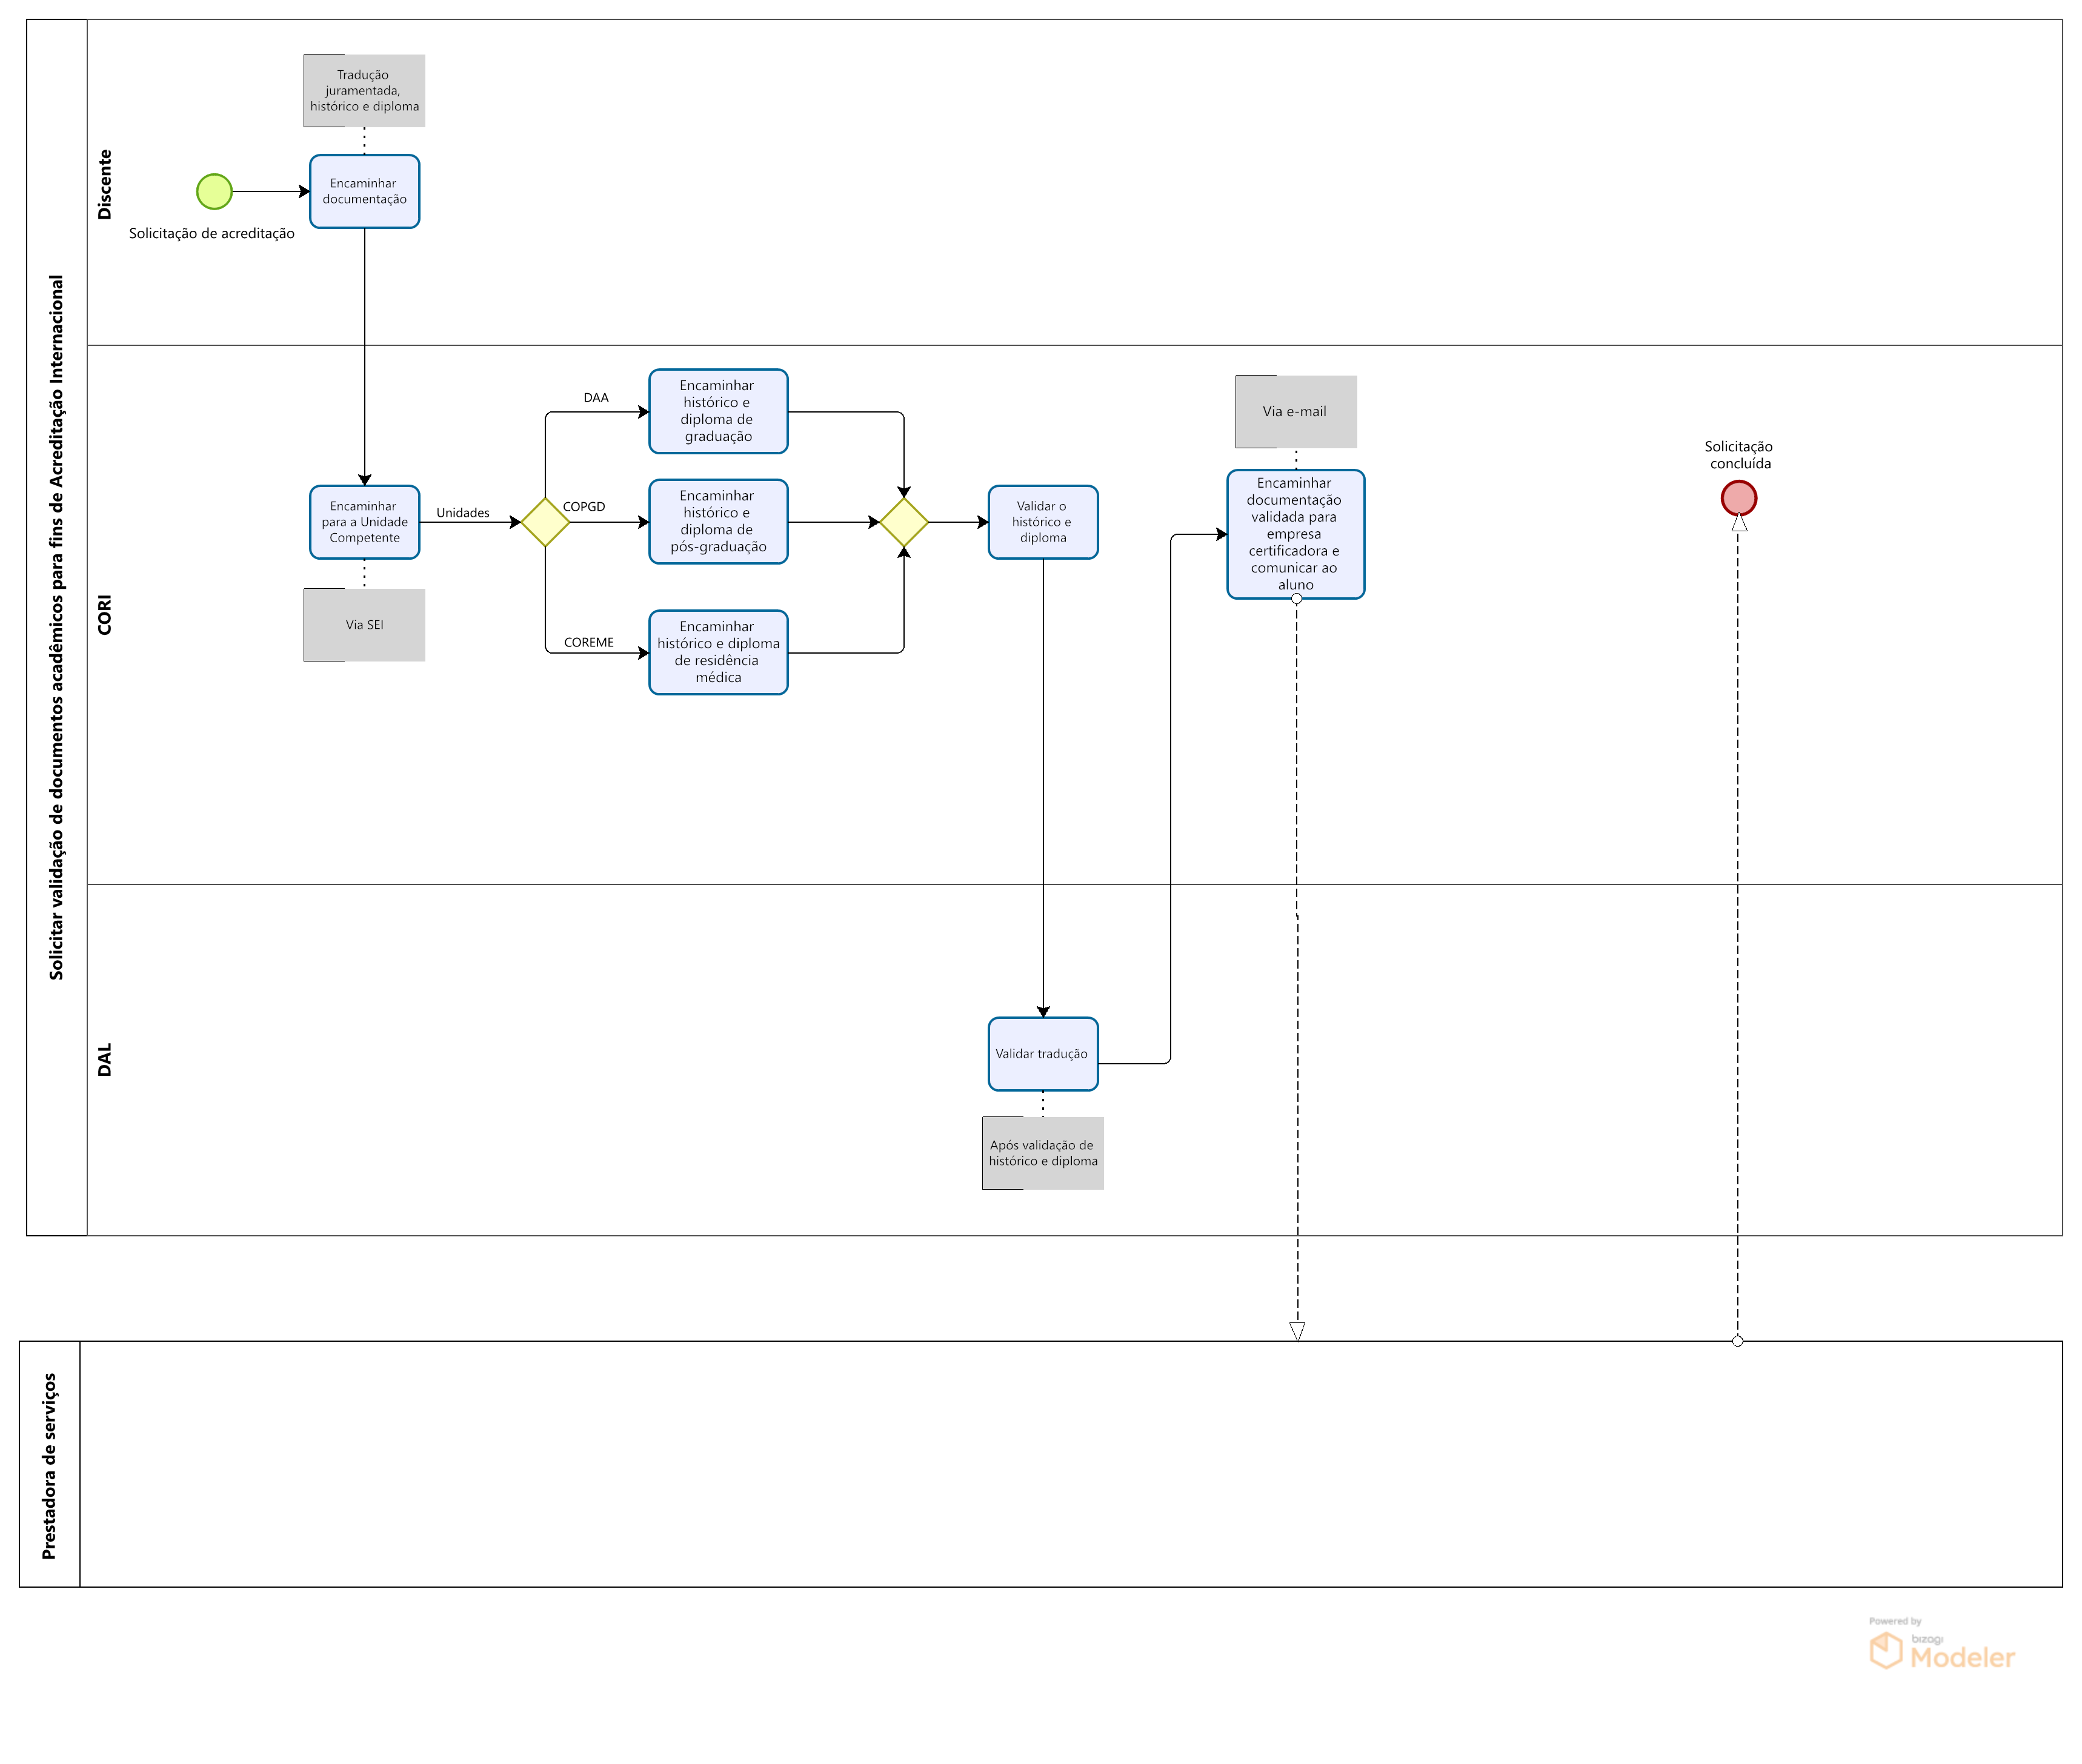The image size is (2082, 1764).
Task: Click the Tradução juramentada annotation box
Action: coord(364,91)
